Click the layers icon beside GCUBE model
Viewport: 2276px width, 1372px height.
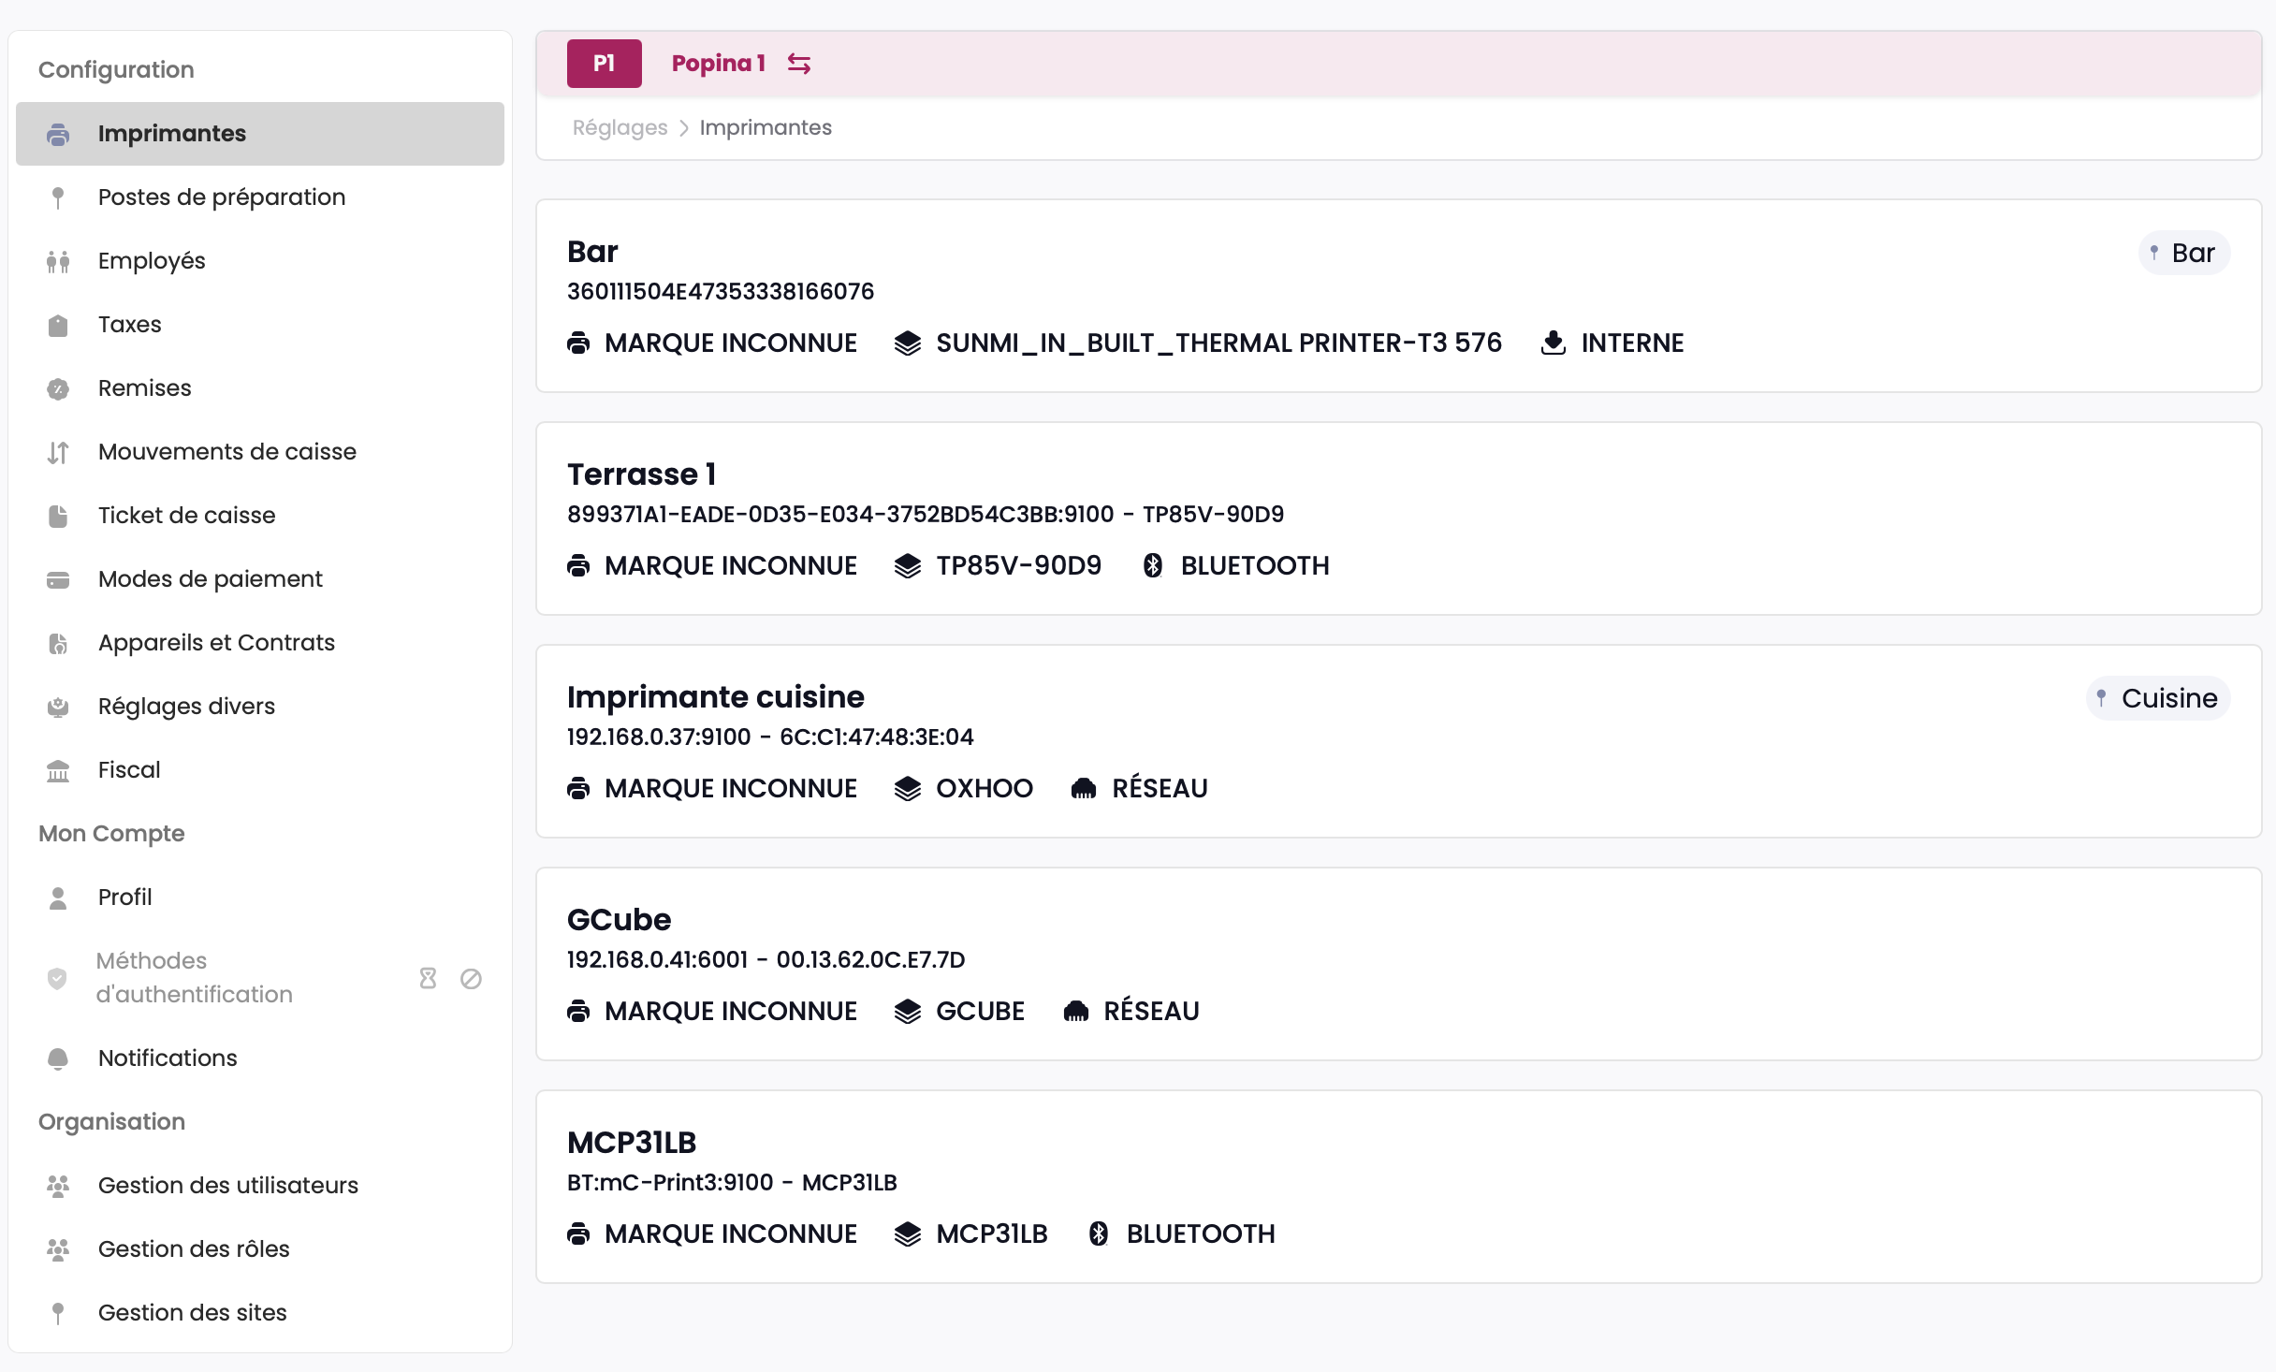(x=907, y=1011)
